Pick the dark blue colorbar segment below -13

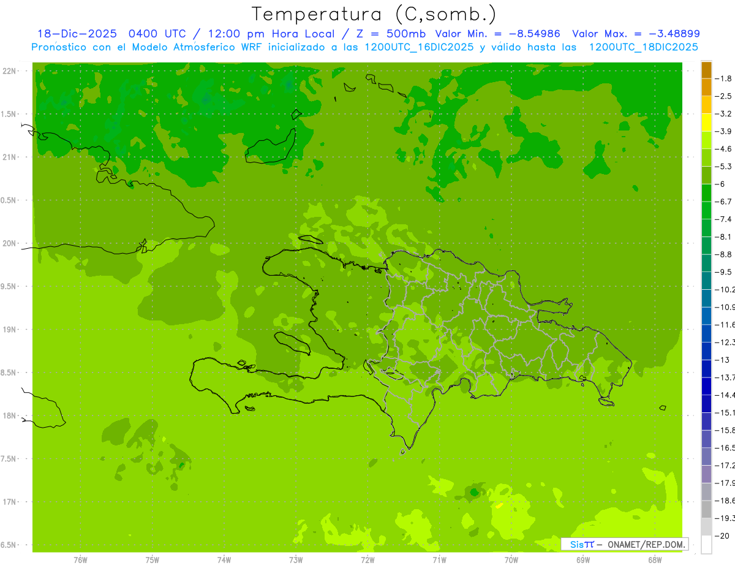pos(707,368)
